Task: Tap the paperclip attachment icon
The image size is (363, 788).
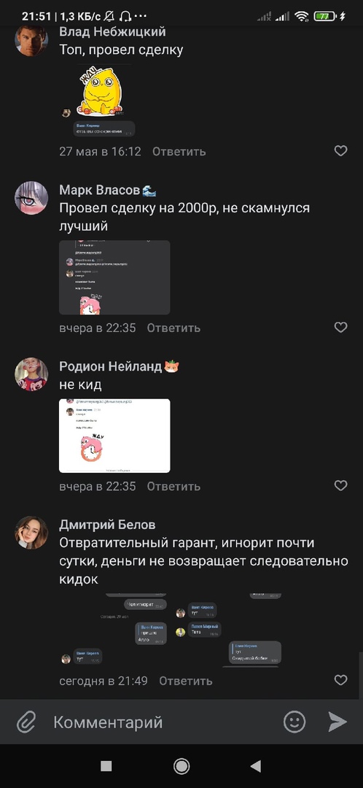Action: pos(26,722)
